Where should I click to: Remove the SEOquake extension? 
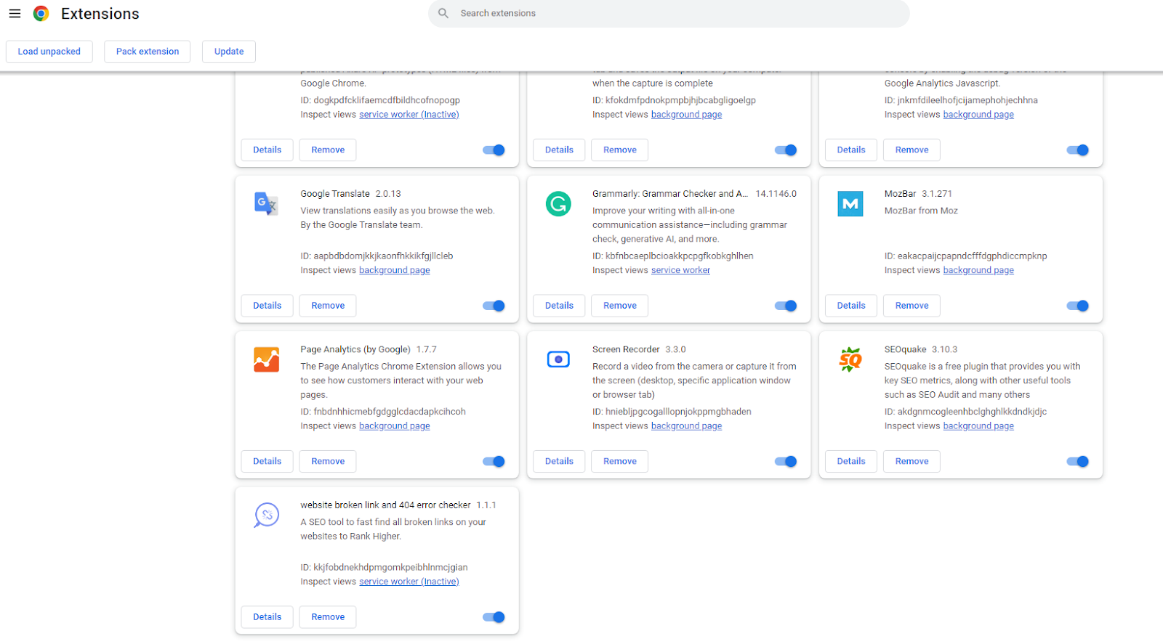[x=912, y=462]
